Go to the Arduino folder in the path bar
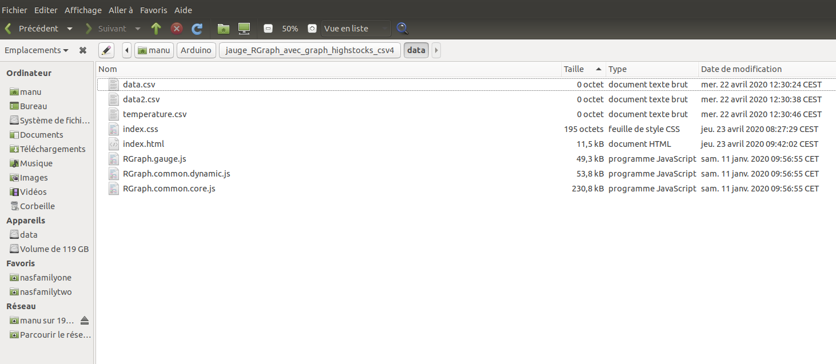Image resolution: width=836 pixels, height=364 pixels. click(x=196, y=50)
